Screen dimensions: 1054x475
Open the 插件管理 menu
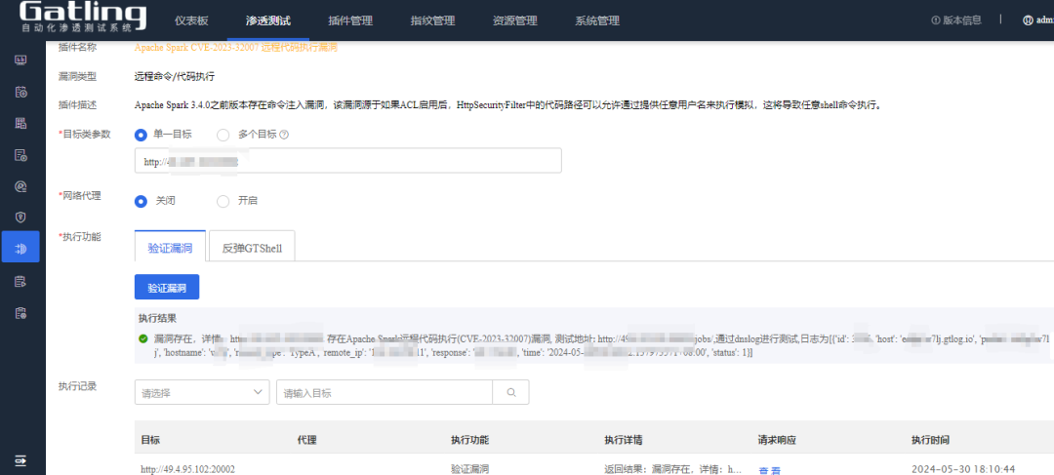(x=350, y=20)
